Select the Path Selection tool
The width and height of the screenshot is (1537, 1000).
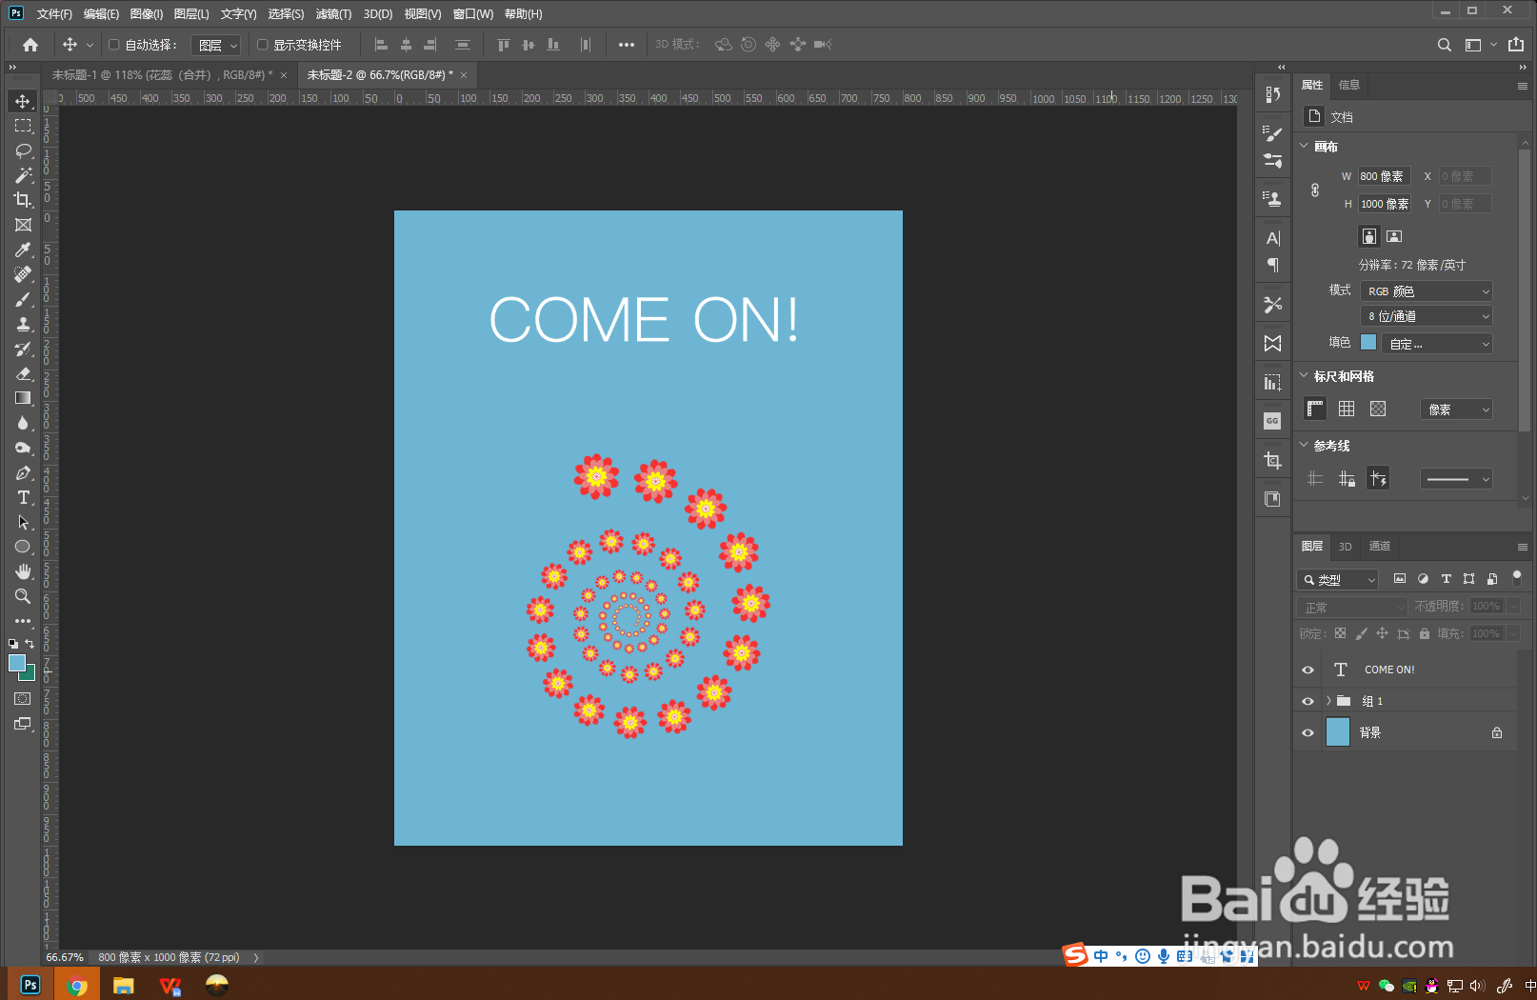(x=23, y=522)
